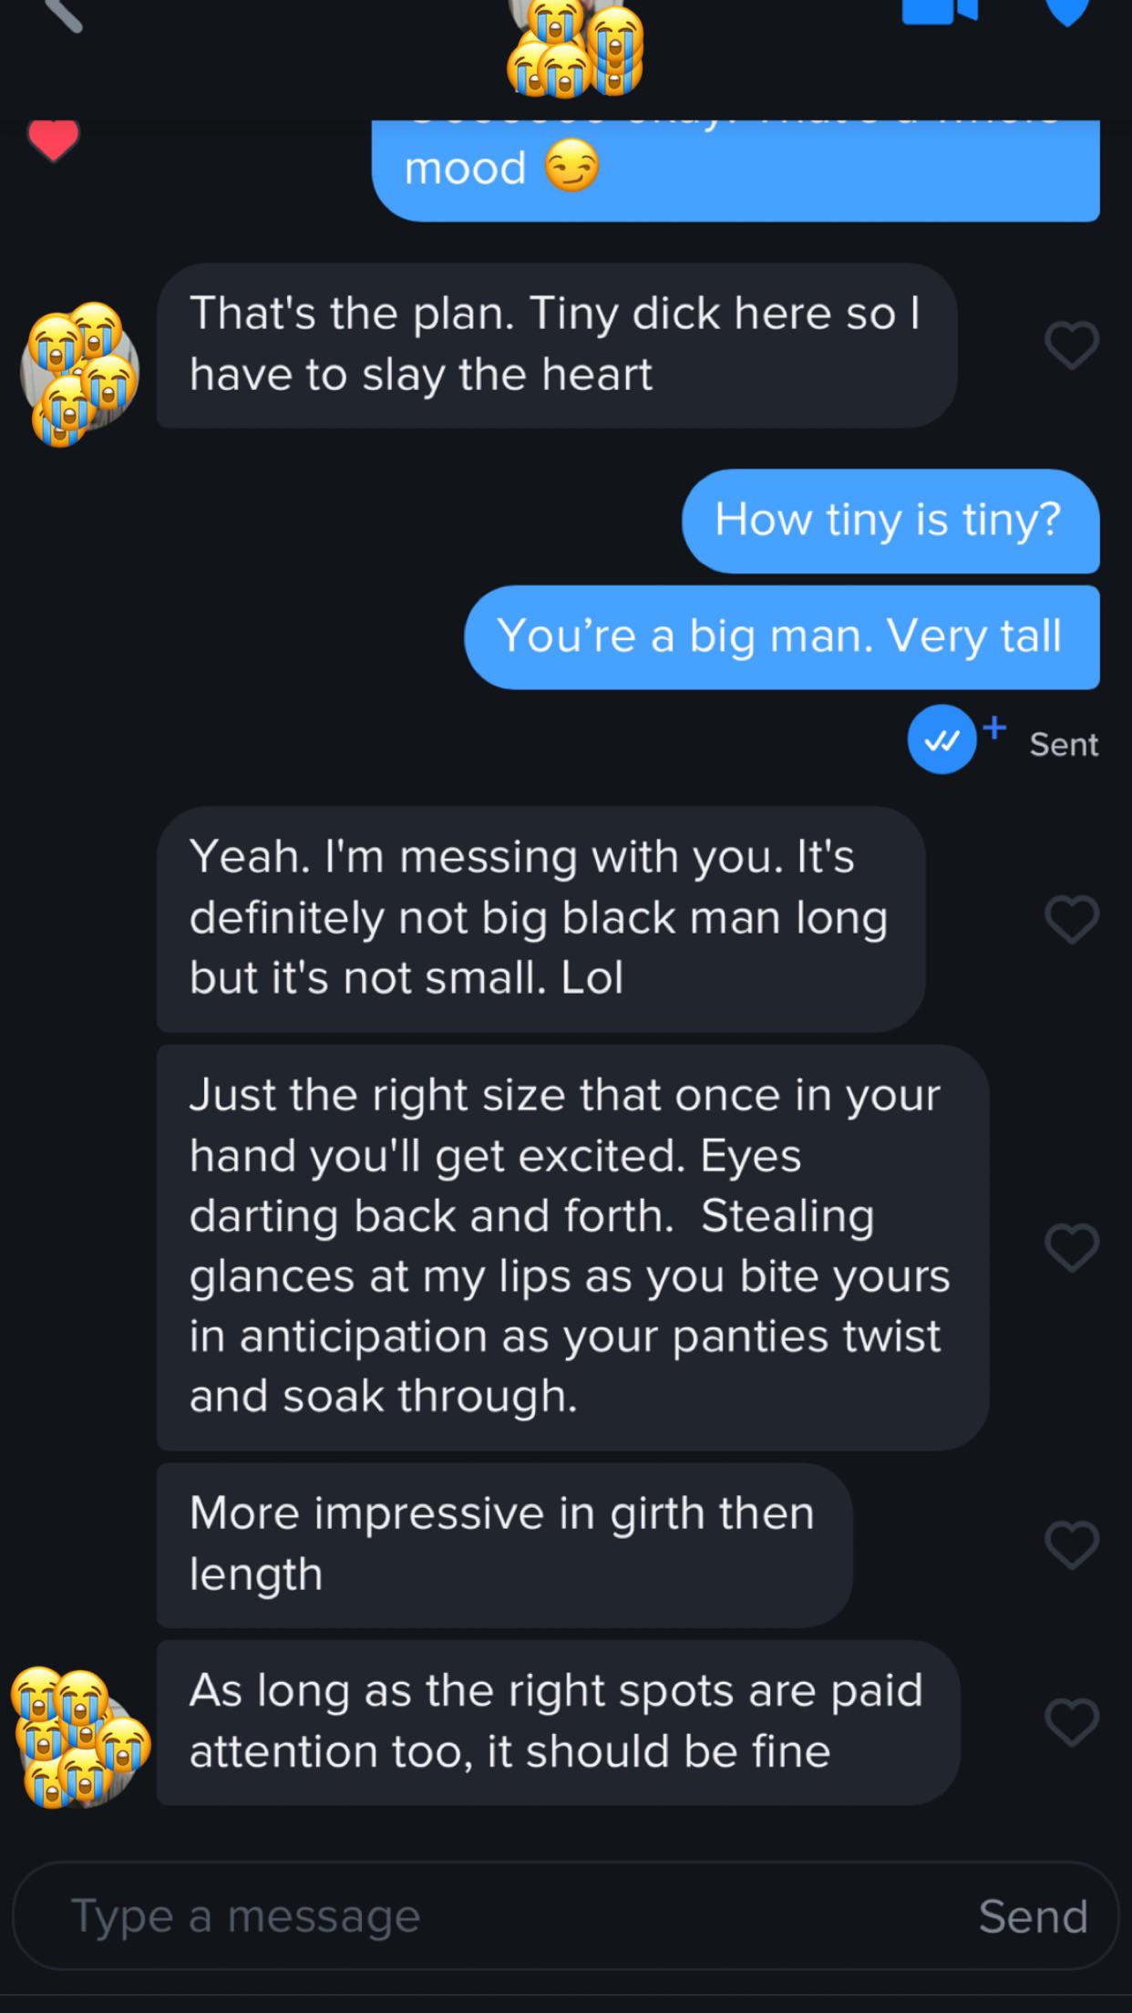Tap the sent "mood" message bubble

click(735, 170)
